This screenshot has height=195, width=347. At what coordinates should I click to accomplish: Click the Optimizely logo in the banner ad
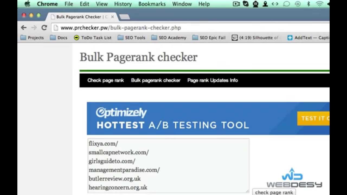121,112
